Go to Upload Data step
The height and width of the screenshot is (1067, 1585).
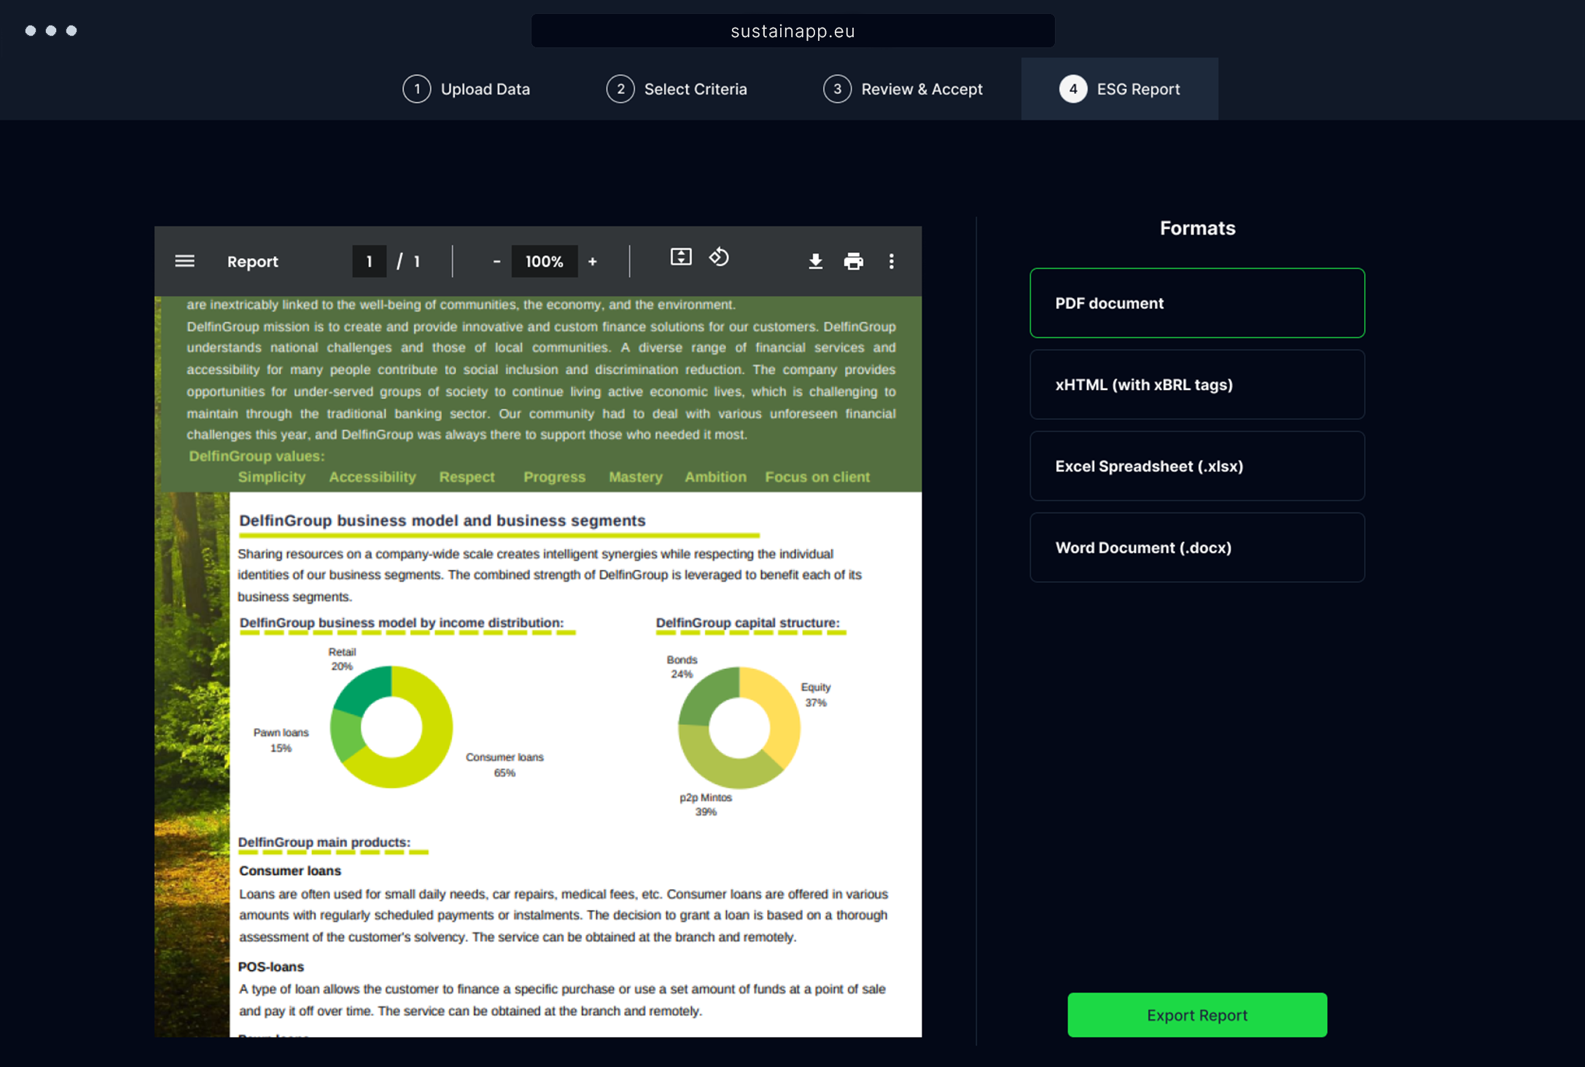467,90
